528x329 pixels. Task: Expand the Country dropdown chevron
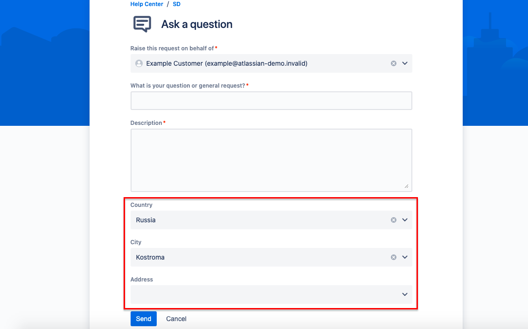click(x=405, y=220)
